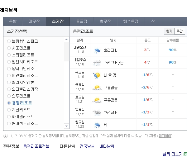Viewport: 187px width, 162px height.
Task: Select the 스키장 tab
Action: (x=58, y=21)
